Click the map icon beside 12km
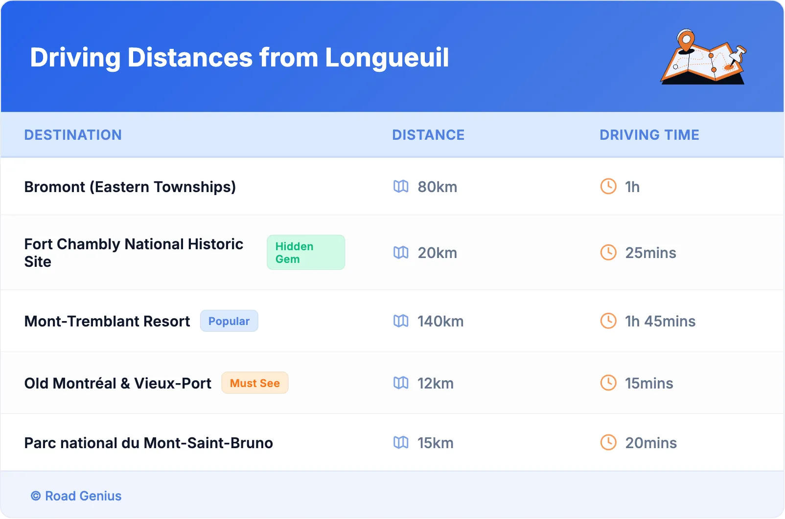Image resolution: width=785 pixels, height=519 pixels. click(401, 383)
